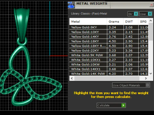Click the green play arrow on Calculate
This screenshot has width=154, height=115.
pyautogui.click(x=124, y=105)
